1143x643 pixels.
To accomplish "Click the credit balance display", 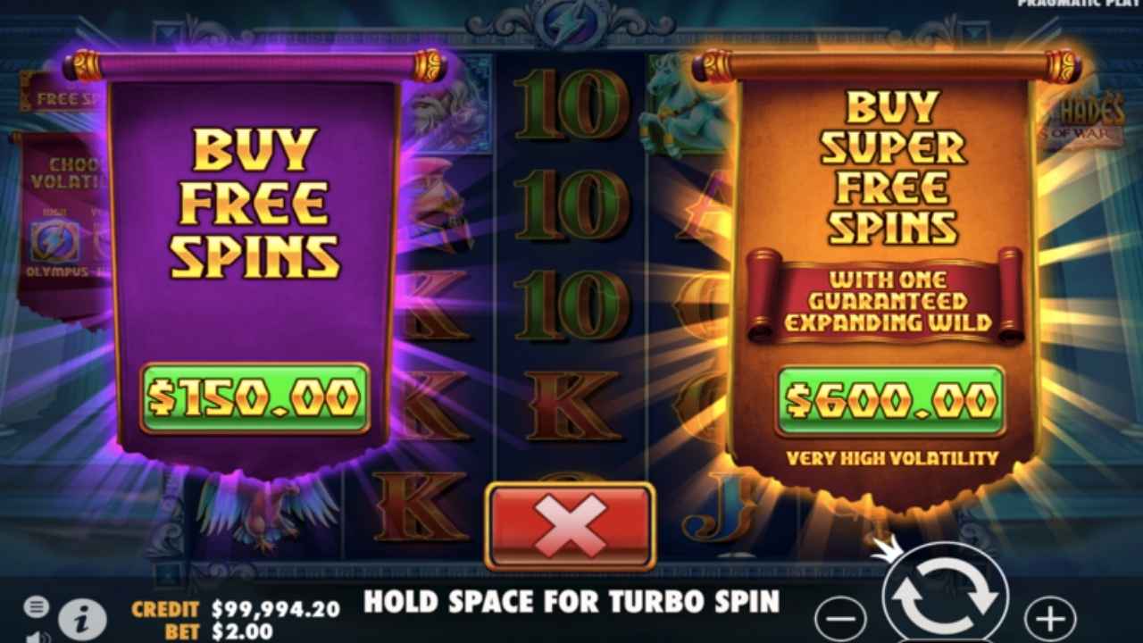I will 236,609.
